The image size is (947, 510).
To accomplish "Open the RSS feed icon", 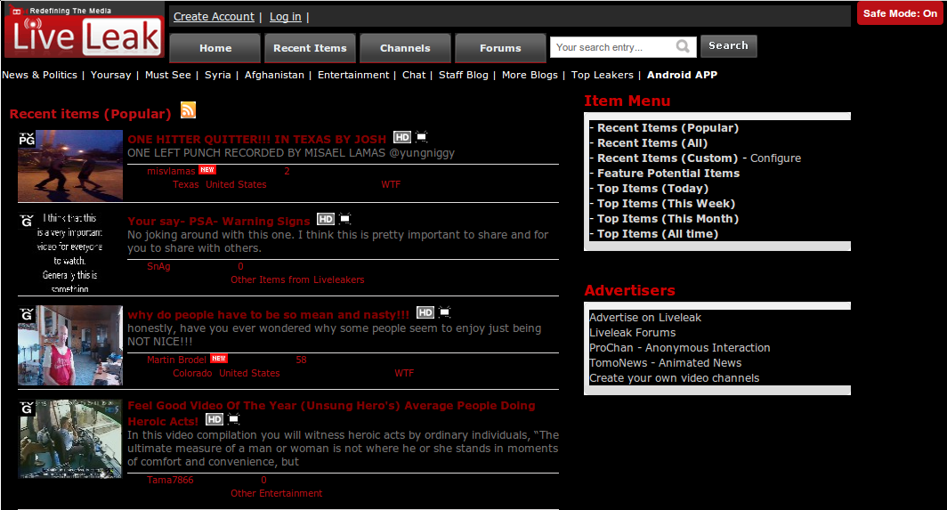I will click(189, 110).
